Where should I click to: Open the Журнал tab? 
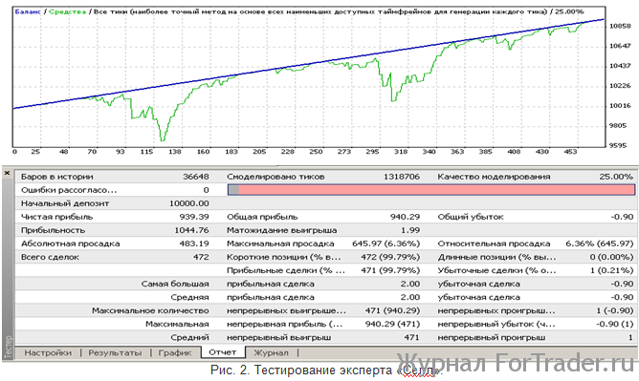click(x=271, y=352)
